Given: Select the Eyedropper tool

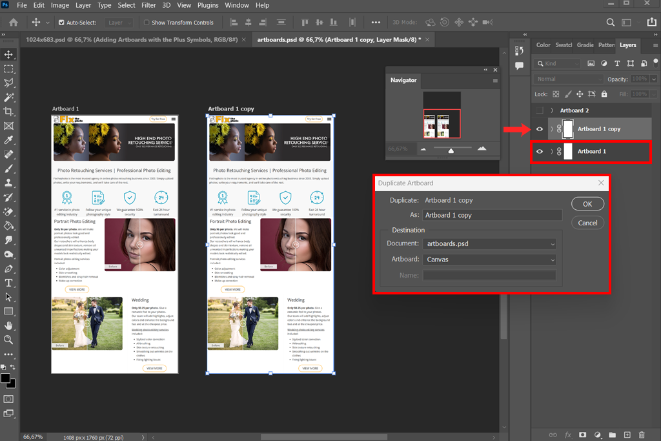Looking at the screenshot, I should pos(8,140).
